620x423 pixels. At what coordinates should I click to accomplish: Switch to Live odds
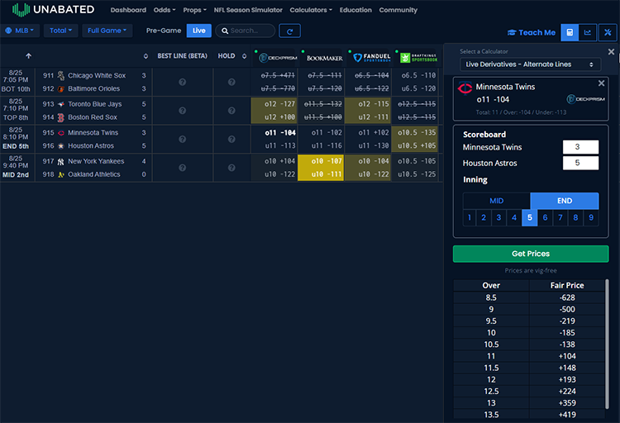click(x=199, y=31)
